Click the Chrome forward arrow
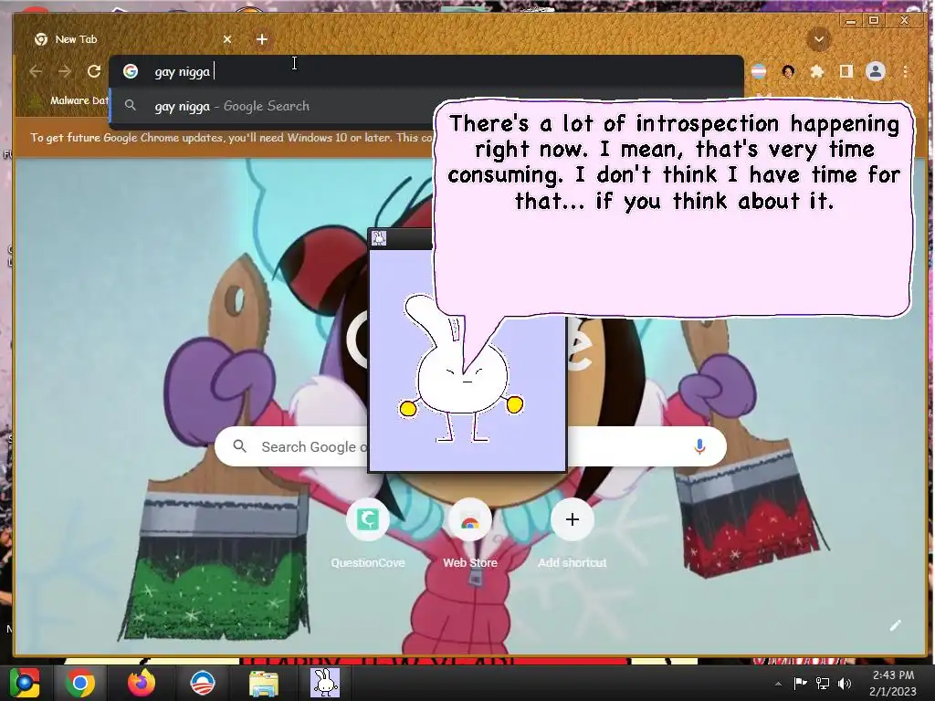This screenshot has height=701, width=935. tap(65, 71)
